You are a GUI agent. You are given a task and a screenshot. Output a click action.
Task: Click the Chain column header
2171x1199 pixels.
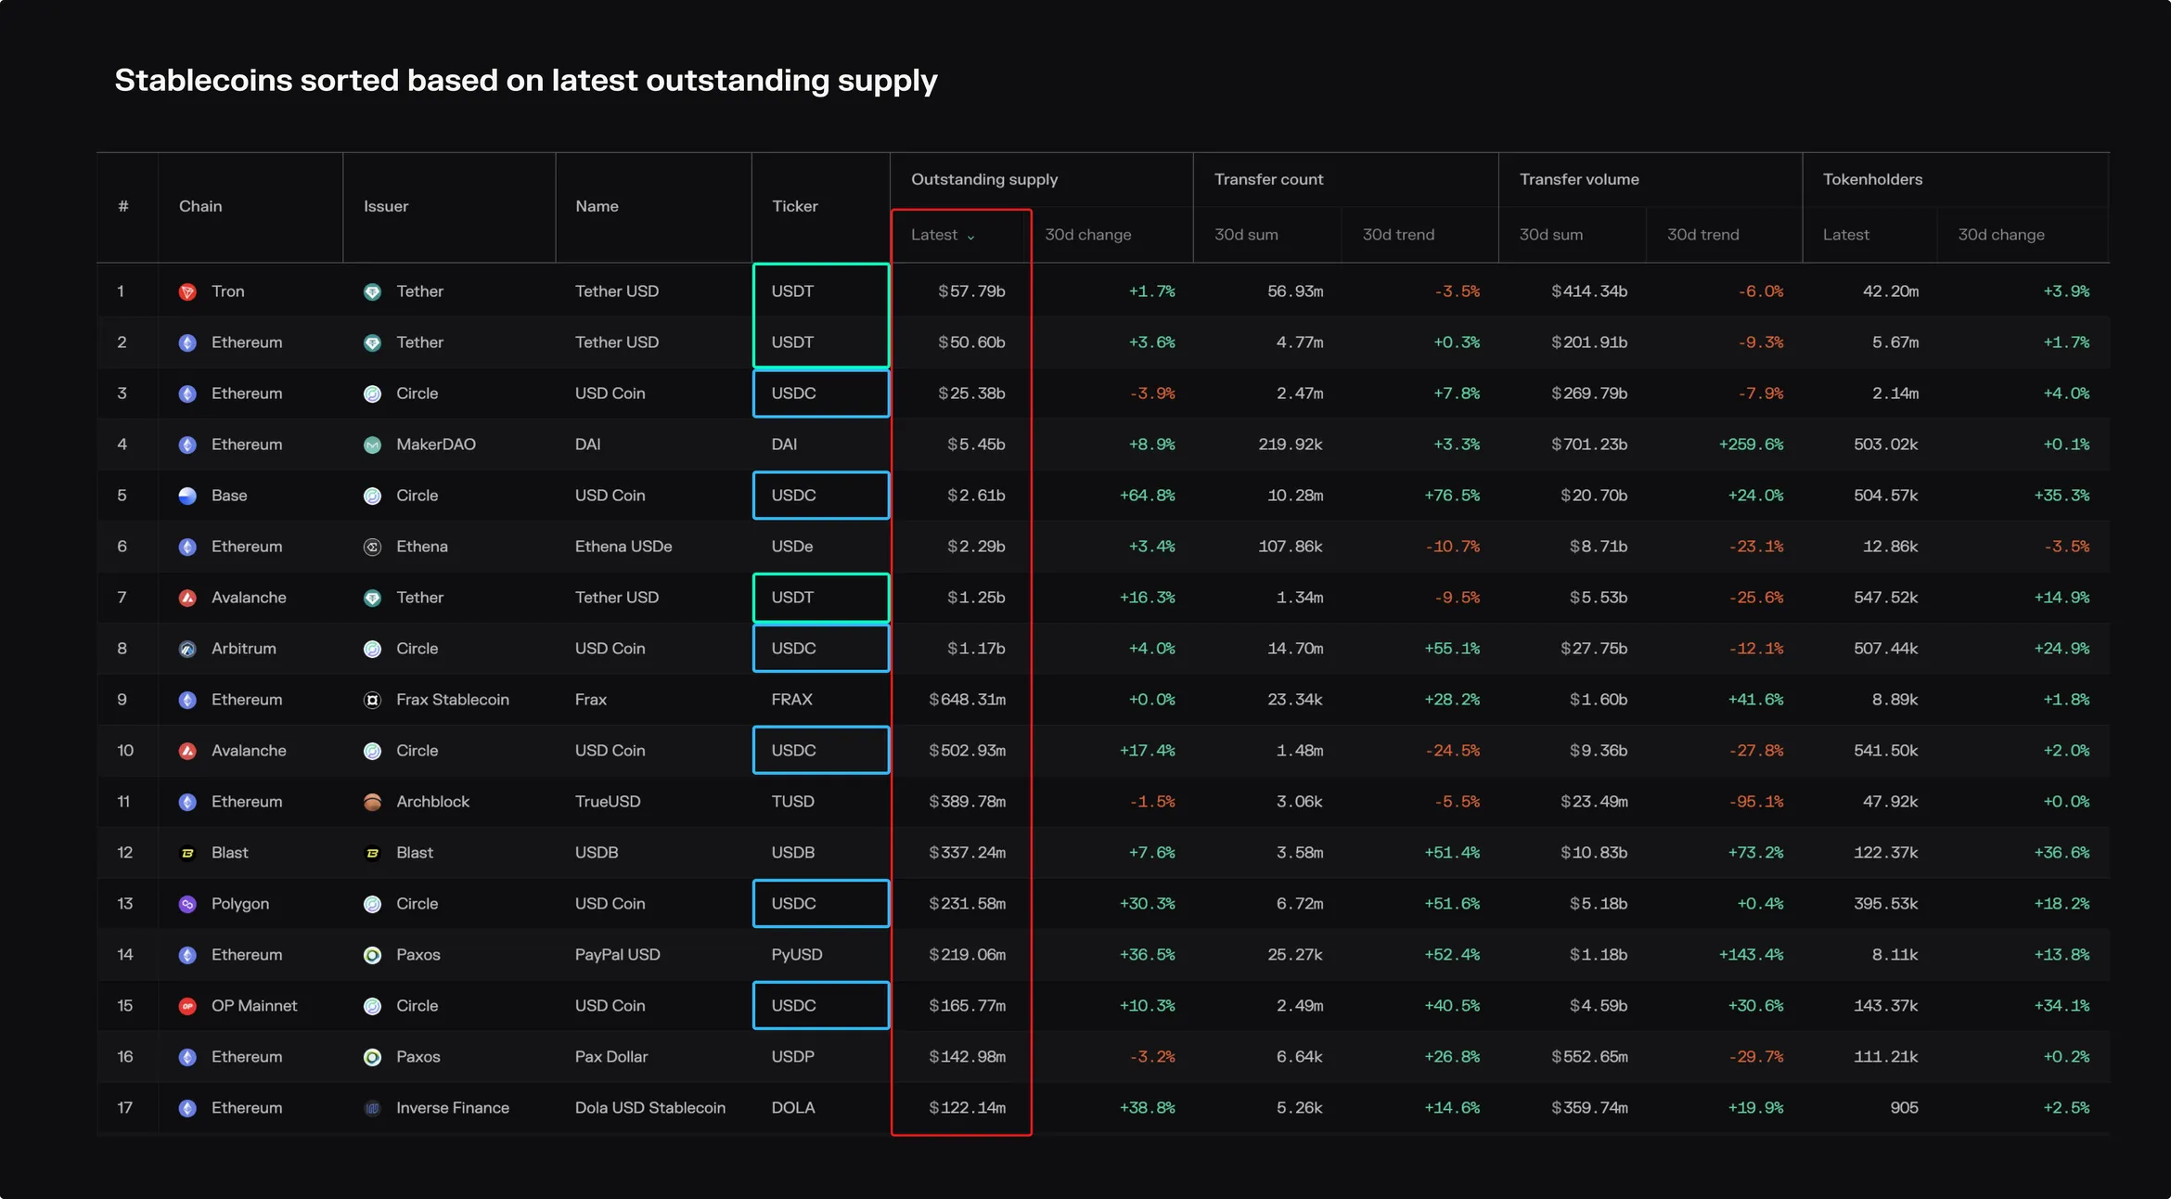click(200, 206)
